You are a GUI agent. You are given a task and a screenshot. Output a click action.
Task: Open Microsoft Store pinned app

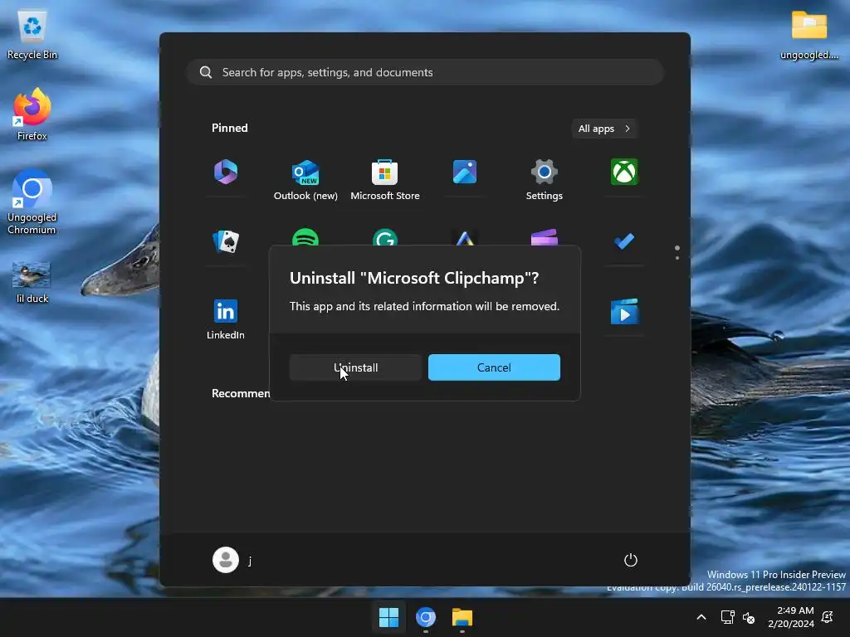point(385,180)
